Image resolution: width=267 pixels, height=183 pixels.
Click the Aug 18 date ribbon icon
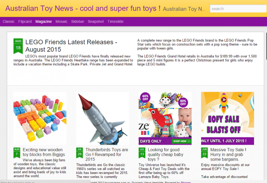(x=18, y=46)
